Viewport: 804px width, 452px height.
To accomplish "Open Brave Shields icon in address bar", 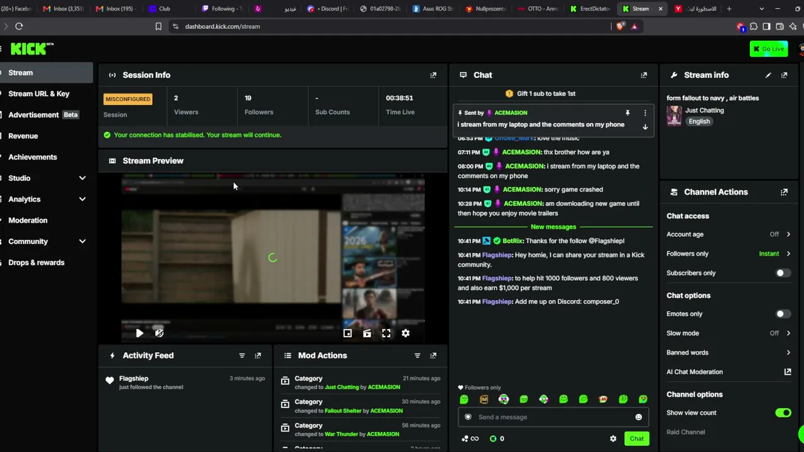I will click(621, 26).
